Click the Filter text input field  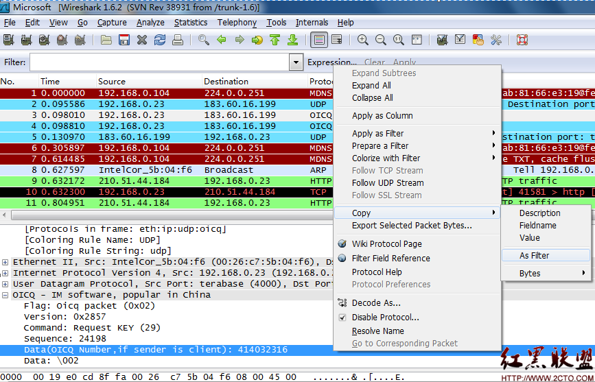159,62
